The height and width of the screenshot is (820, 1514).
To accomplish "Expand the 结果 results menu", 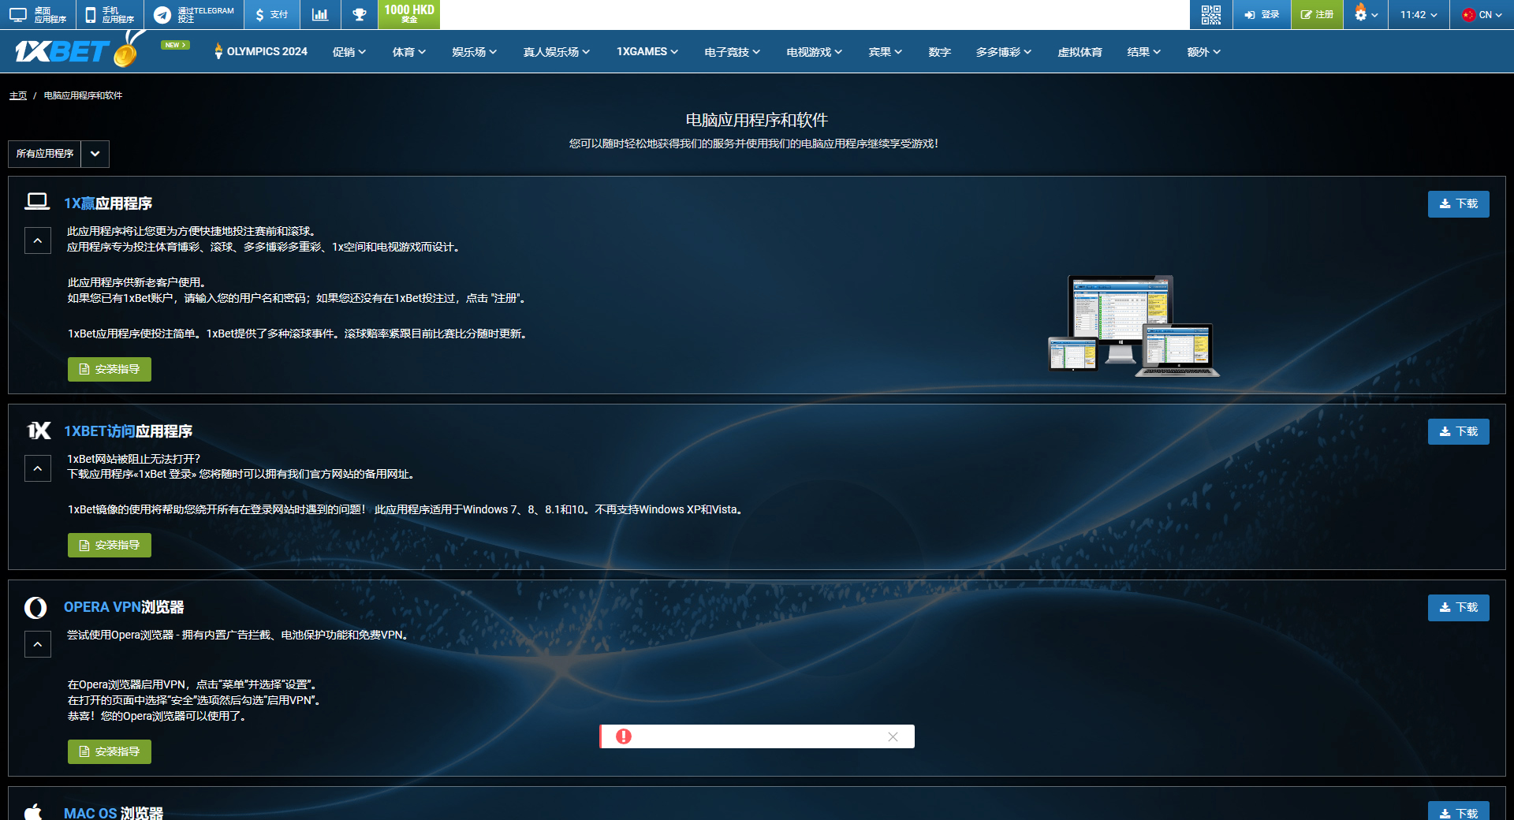I will [x=1143, y=52].
